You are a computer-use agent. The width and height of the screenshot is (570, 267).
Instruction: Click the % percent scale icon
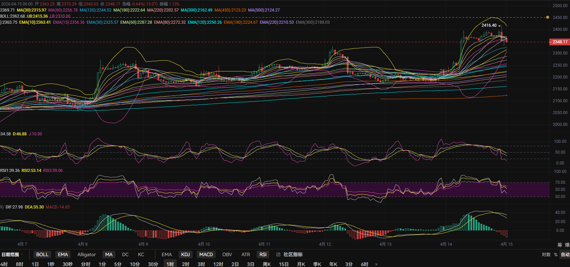556,254
